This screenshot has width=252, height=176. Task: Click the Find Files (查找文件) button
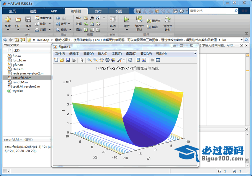(43, 18)
